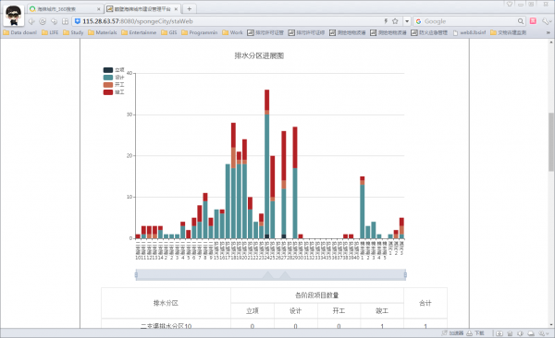The width and height of the screenshot is (555, 338).
Task: Open the last bookmark folder on the bar
Action: tap(508, 32)
